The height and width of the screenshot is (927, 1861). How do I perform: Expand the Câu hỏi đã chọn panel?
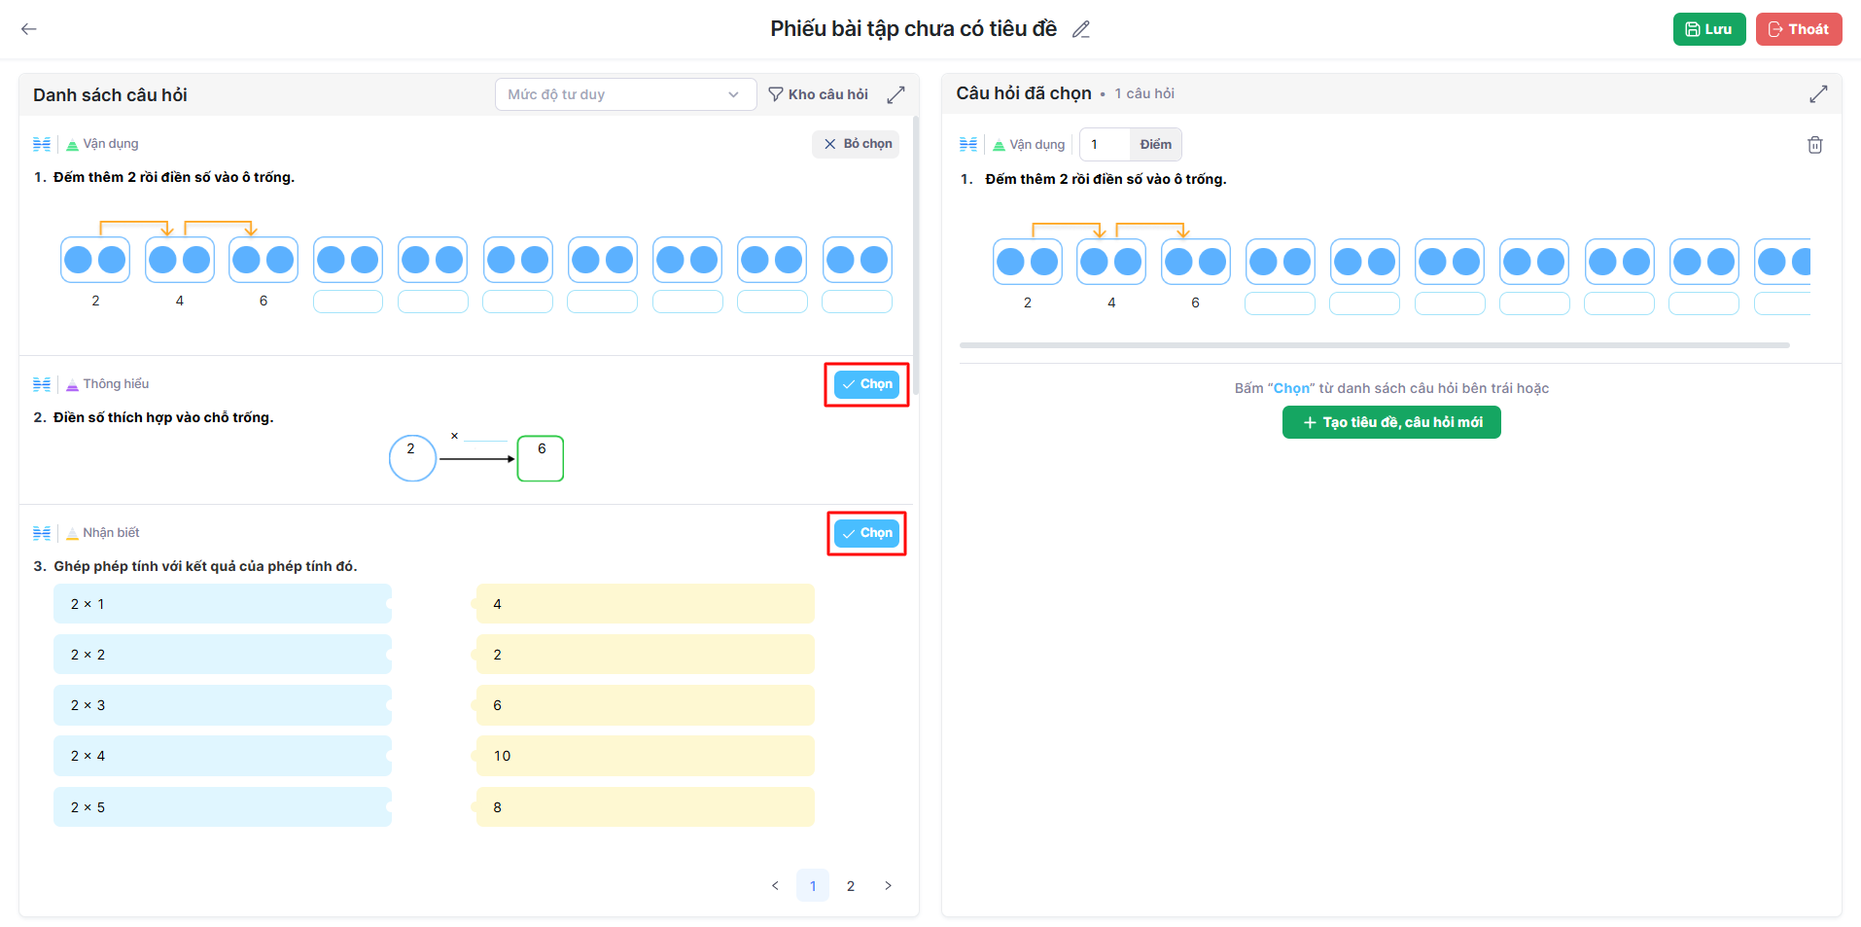(1817, 93)
